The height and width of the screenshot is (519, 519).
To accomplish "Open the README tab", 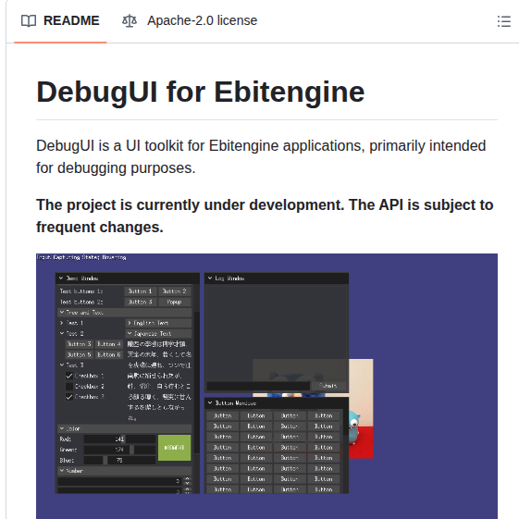I will [x=60, y=20].
